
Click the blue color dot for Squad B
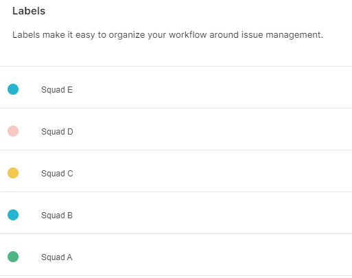click(13, 215)
